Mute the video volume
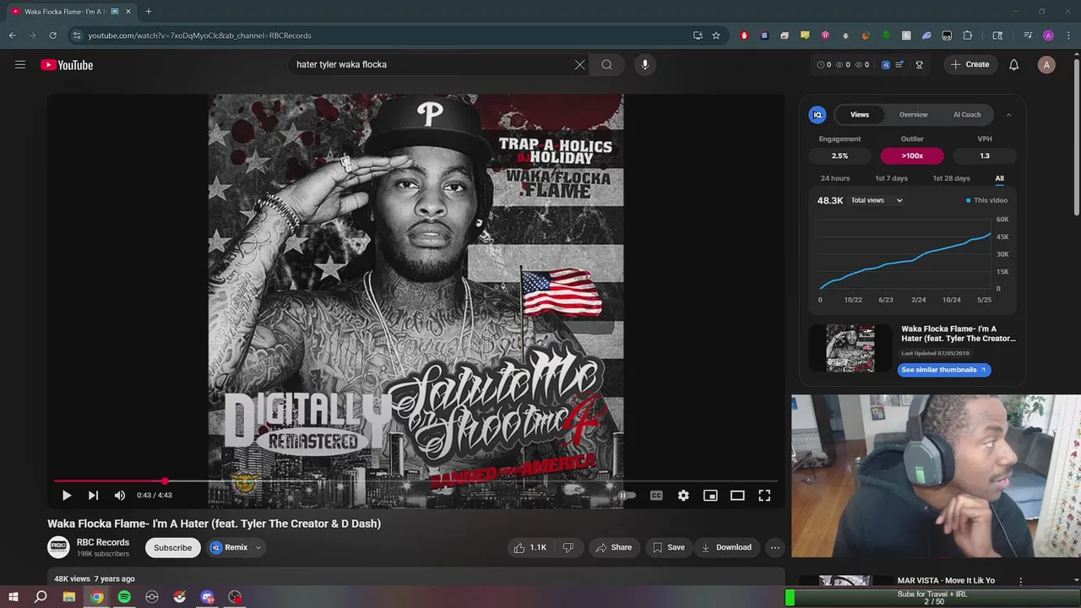The width and height of the screenshot is (1081, 608). 120,496
